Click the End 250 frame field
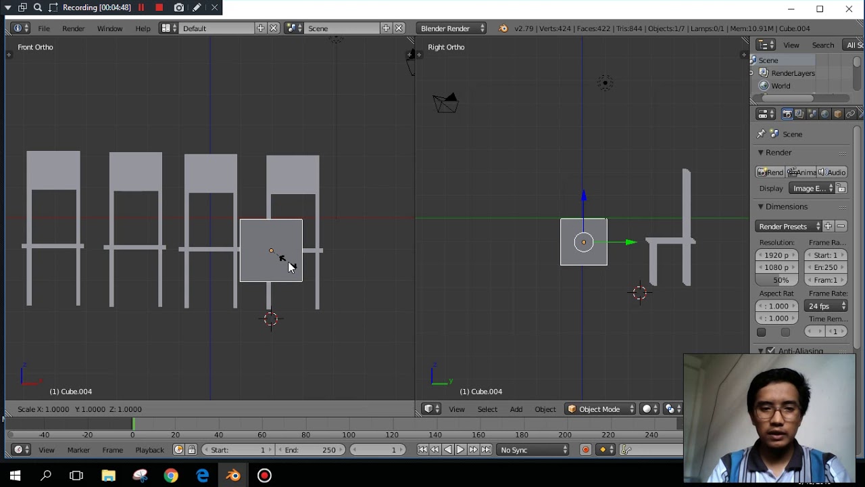The width and height of the screenshot is (865, 487). pos(310,450)
